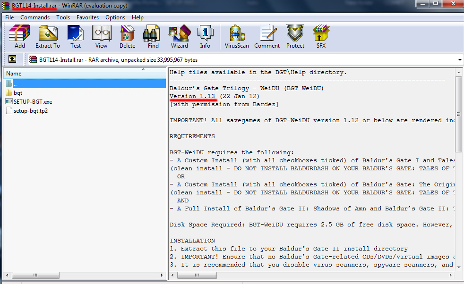Click the file list scroll right arrow
The image size is (464, 284).
[162, 275]
